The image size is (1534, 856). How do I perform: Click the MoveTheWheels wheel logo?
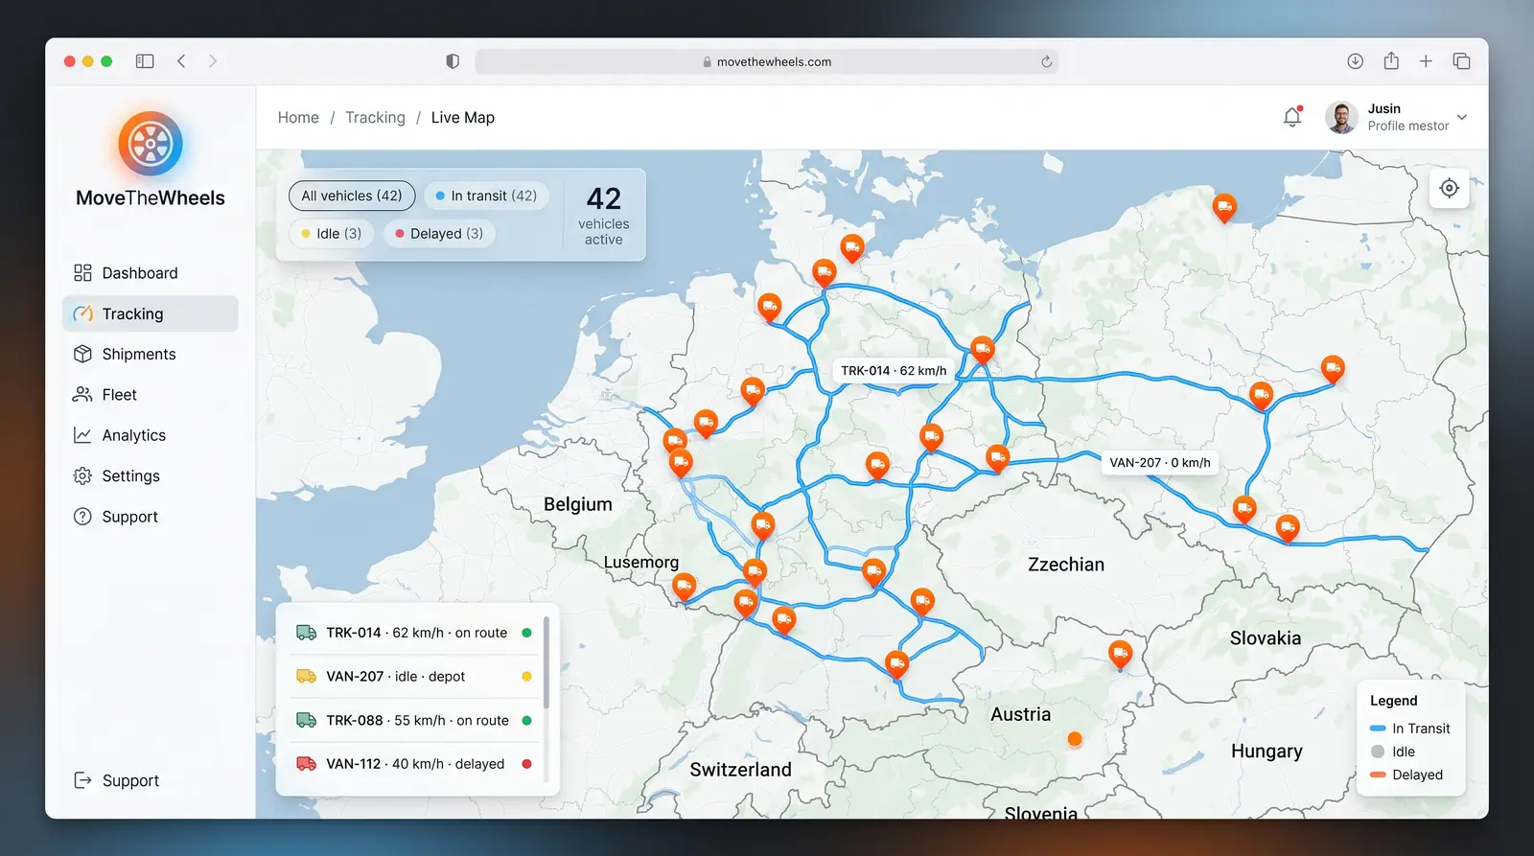pyautogui.click(x=151, y=144)
